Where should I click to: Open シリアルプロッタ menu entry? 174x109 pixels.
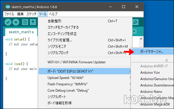point(85,53)
